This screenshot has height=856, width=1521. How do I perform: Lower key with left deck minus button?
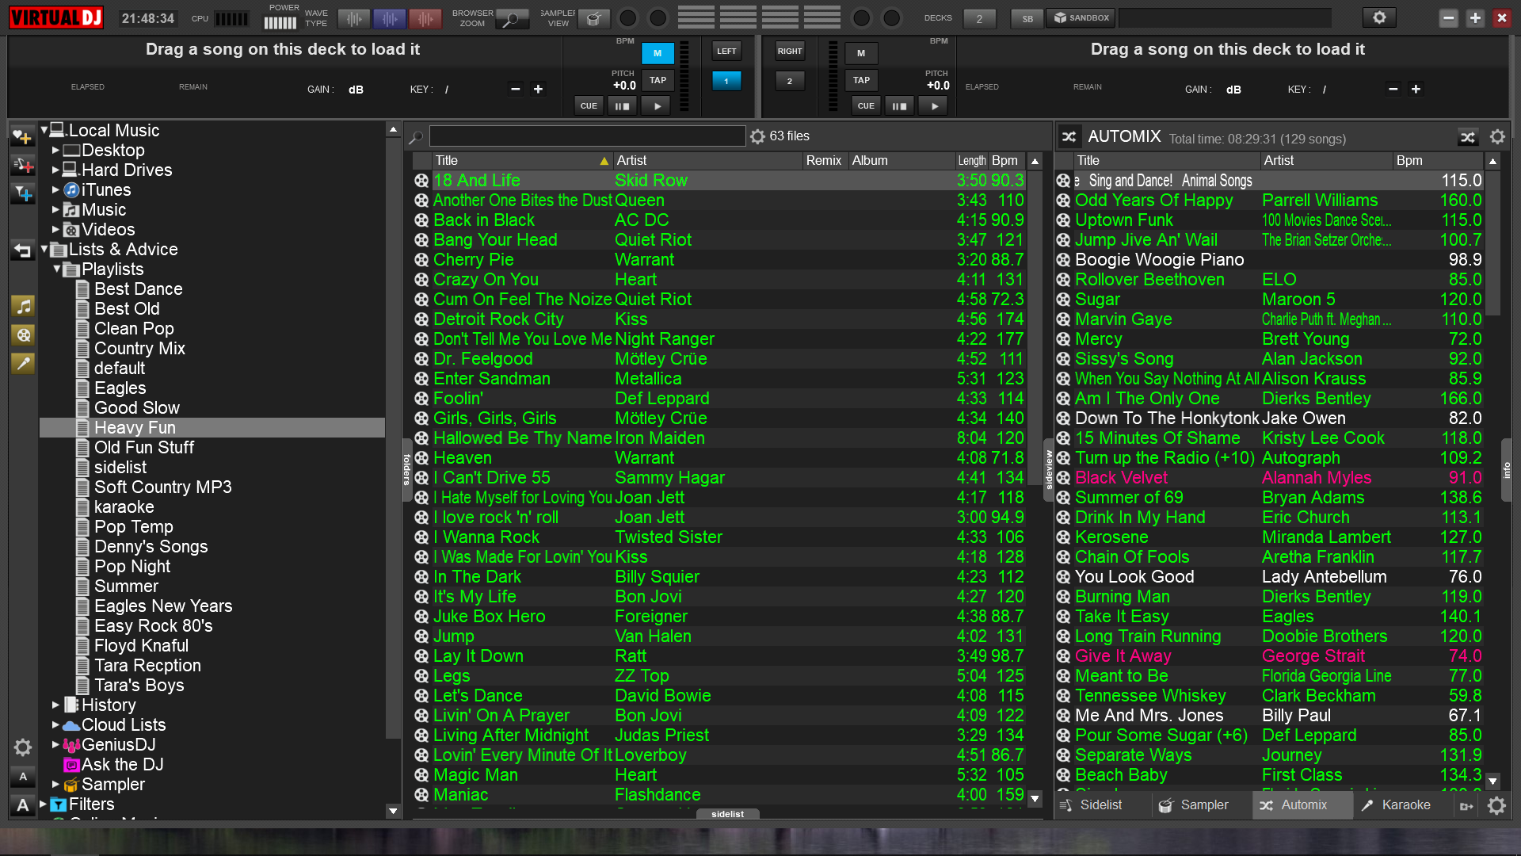tap(516, 89)
